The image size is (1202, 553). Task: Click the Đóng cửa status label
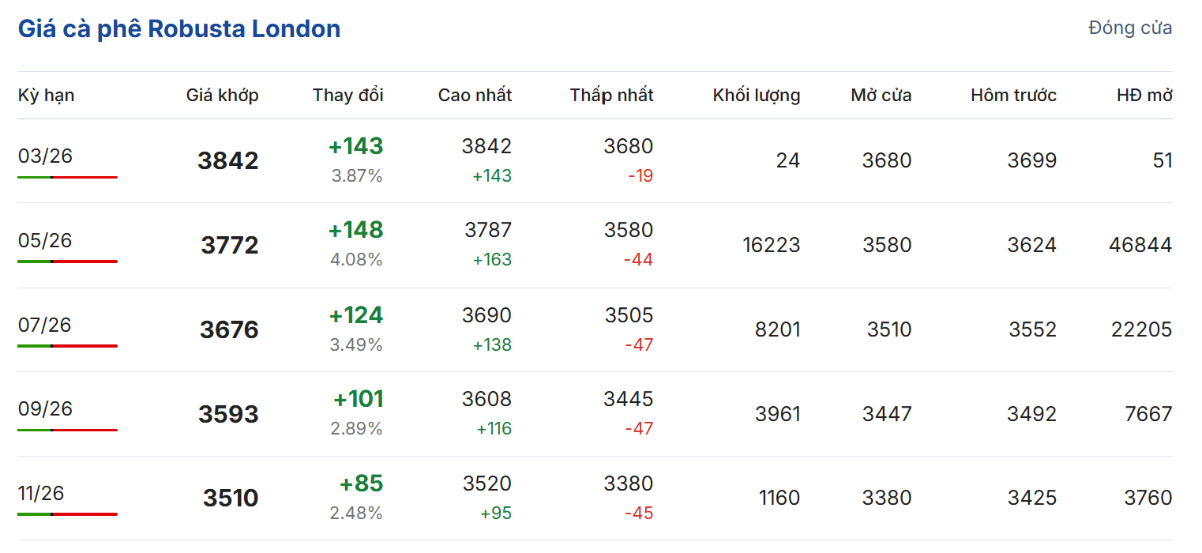[x=1129, y=28]
